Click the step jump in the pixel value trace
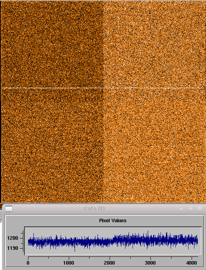Screen dimensions: 206x270 (x=113, y=240)
